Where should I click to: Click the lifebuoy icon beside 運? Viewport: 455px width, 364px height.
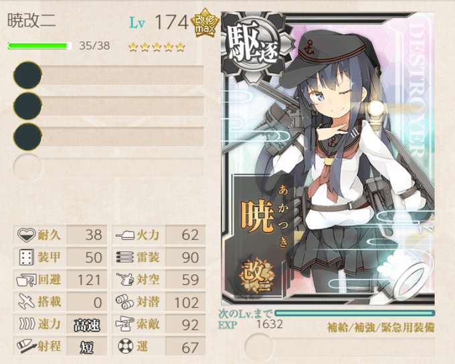click(126, 347)
